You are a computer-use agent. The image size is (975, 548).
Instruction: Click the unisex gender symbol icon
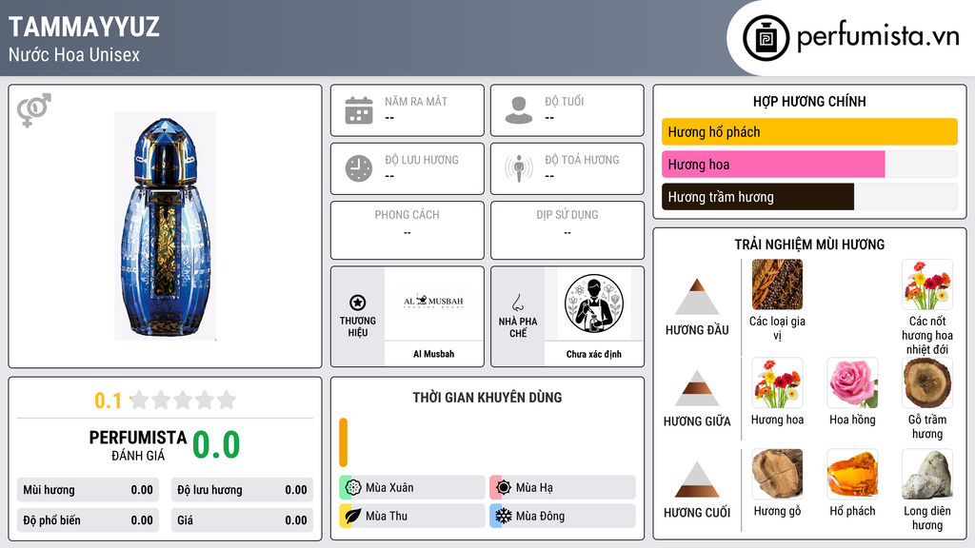(x=33, y=110)
